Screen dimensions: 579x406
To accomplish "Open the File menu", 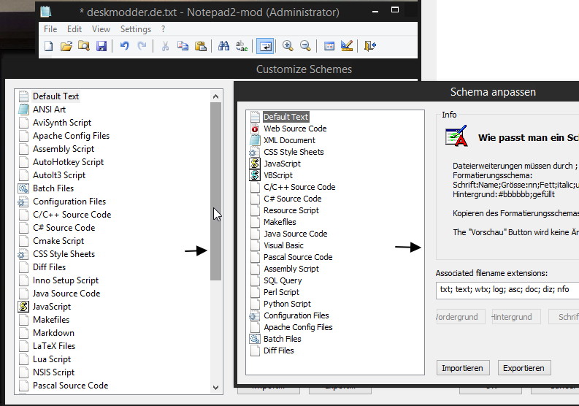I will pyautogui.click(x=50, y=29).
